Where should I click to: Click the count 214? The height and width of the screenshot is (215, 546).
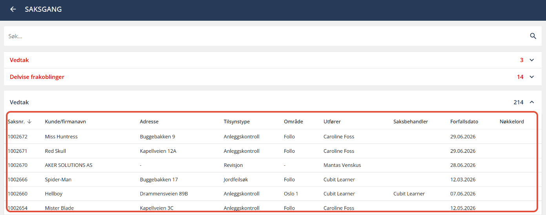tap(519, 102)
